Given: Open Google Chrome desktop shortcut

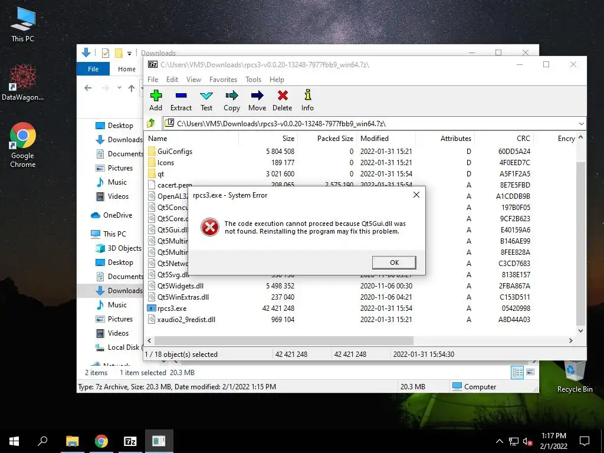Looking at the screenshot, I should 23,145.
